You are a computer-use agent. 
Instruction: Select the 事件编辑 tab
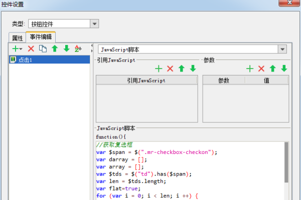pyautogui.click(x=41, y=37)
